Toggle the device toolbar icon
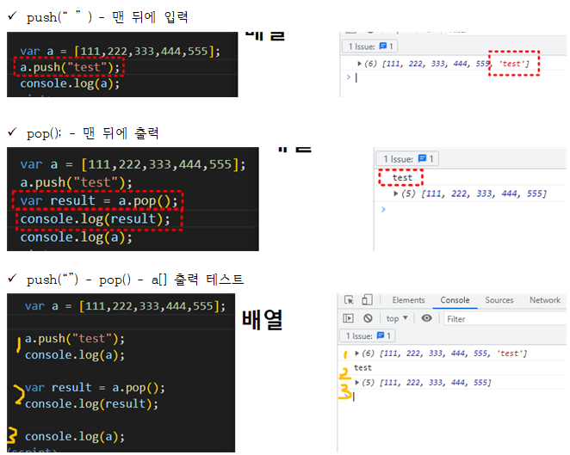 pos(367,300)
